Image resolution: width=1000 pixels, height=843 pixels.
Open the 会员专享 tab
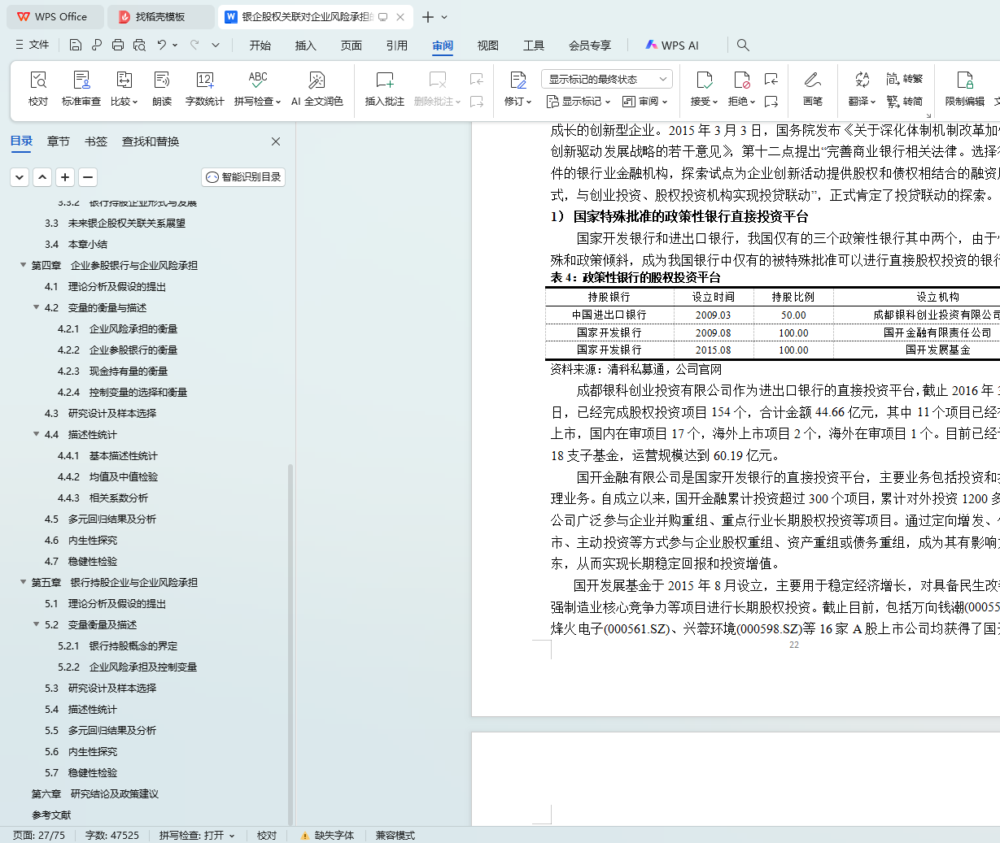coord(590,46)
